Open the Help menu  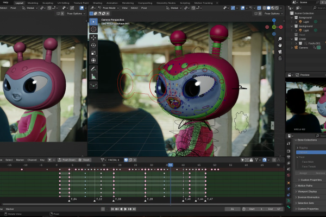tap(5, 3)
